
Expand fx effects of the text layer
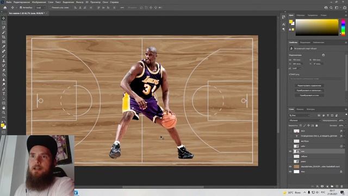(344, 136)
